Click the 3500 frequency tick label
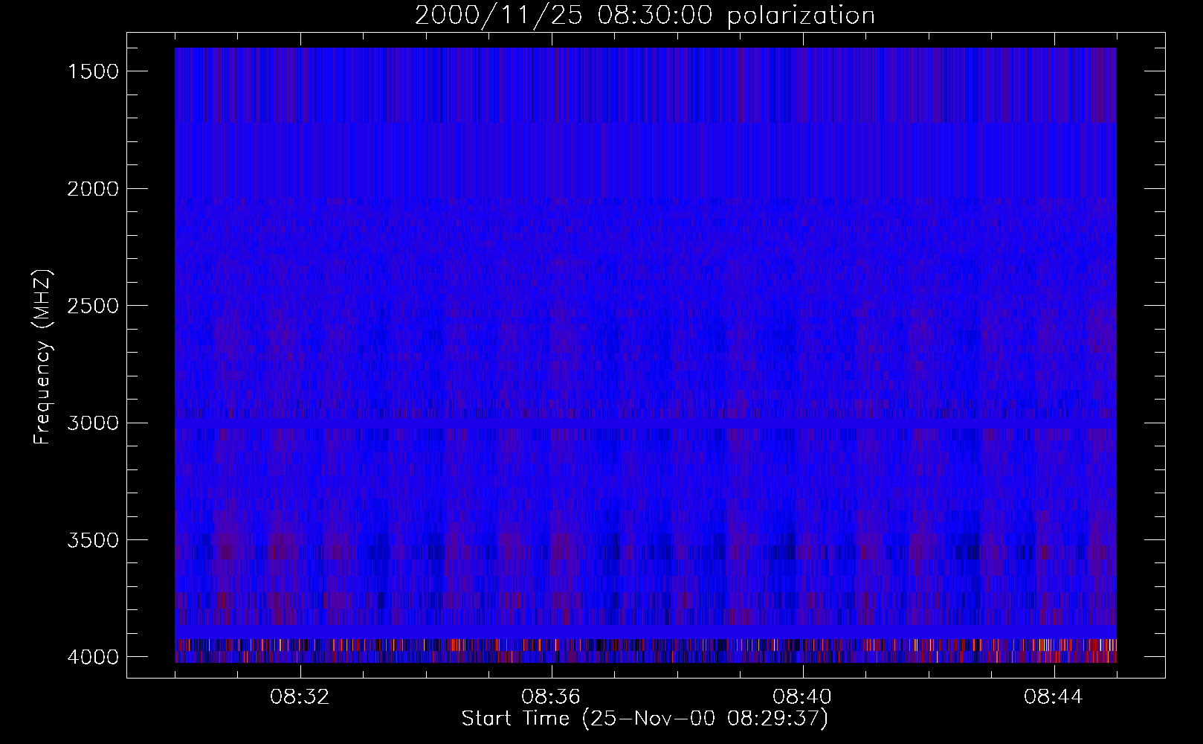The width and height of the screenshot is (1203, 744). 93,540
